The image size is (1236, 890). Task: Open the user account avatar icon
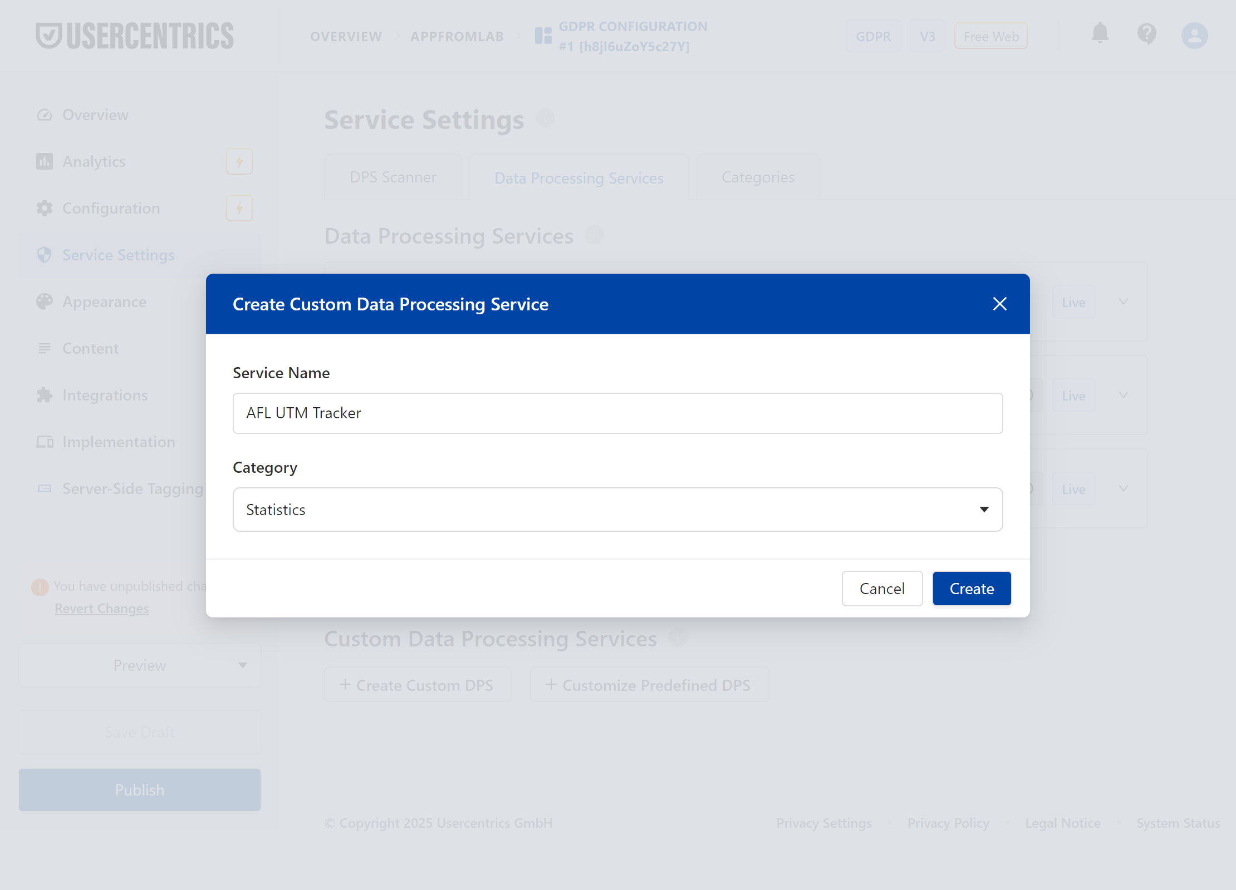point(1195,36)
